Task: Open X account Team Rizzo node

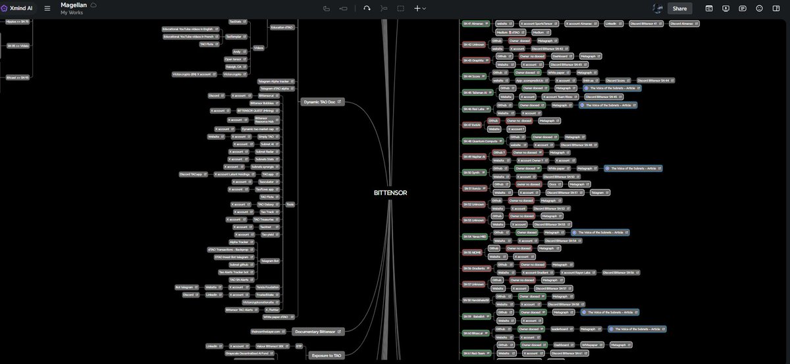Action: (x=560, y=97)
